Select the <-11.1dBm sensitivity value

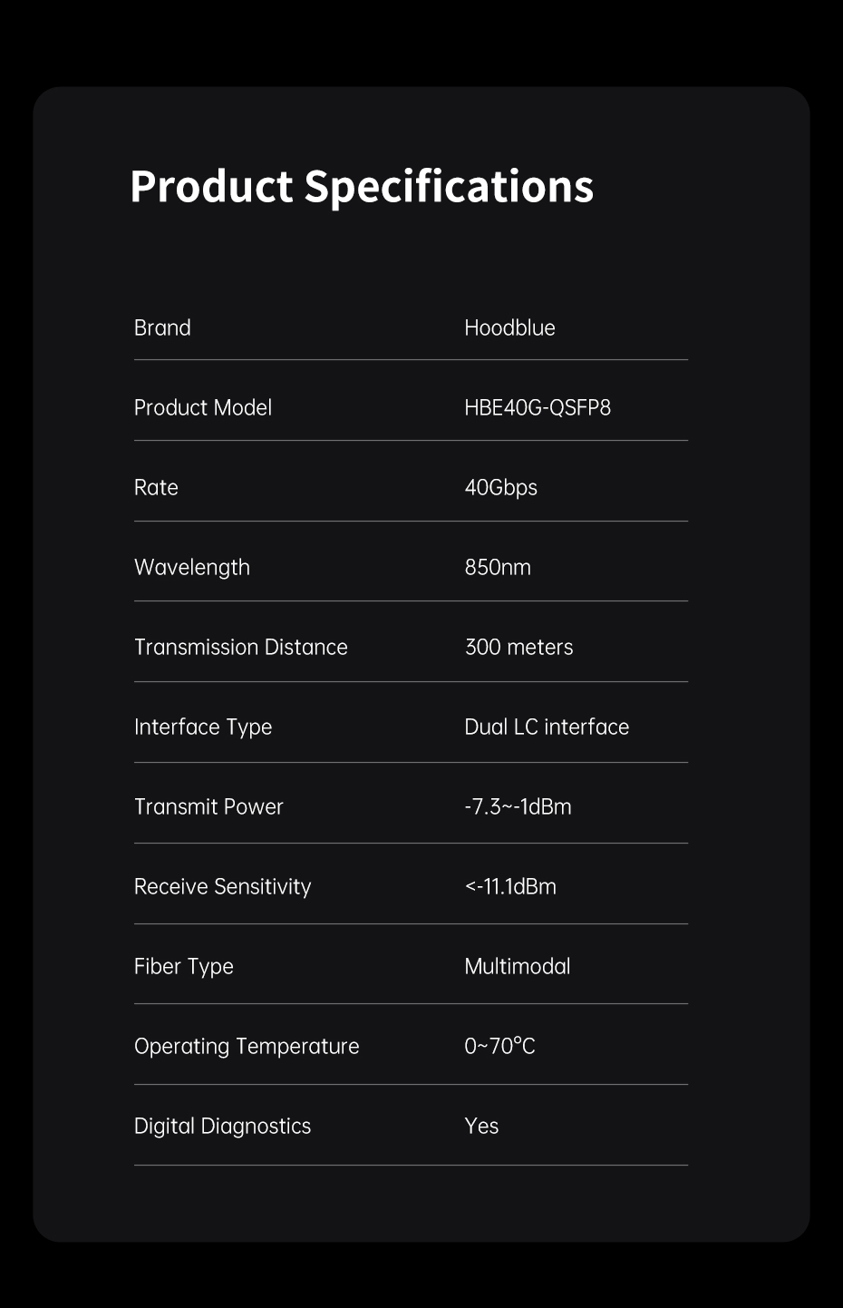(510, 886)
